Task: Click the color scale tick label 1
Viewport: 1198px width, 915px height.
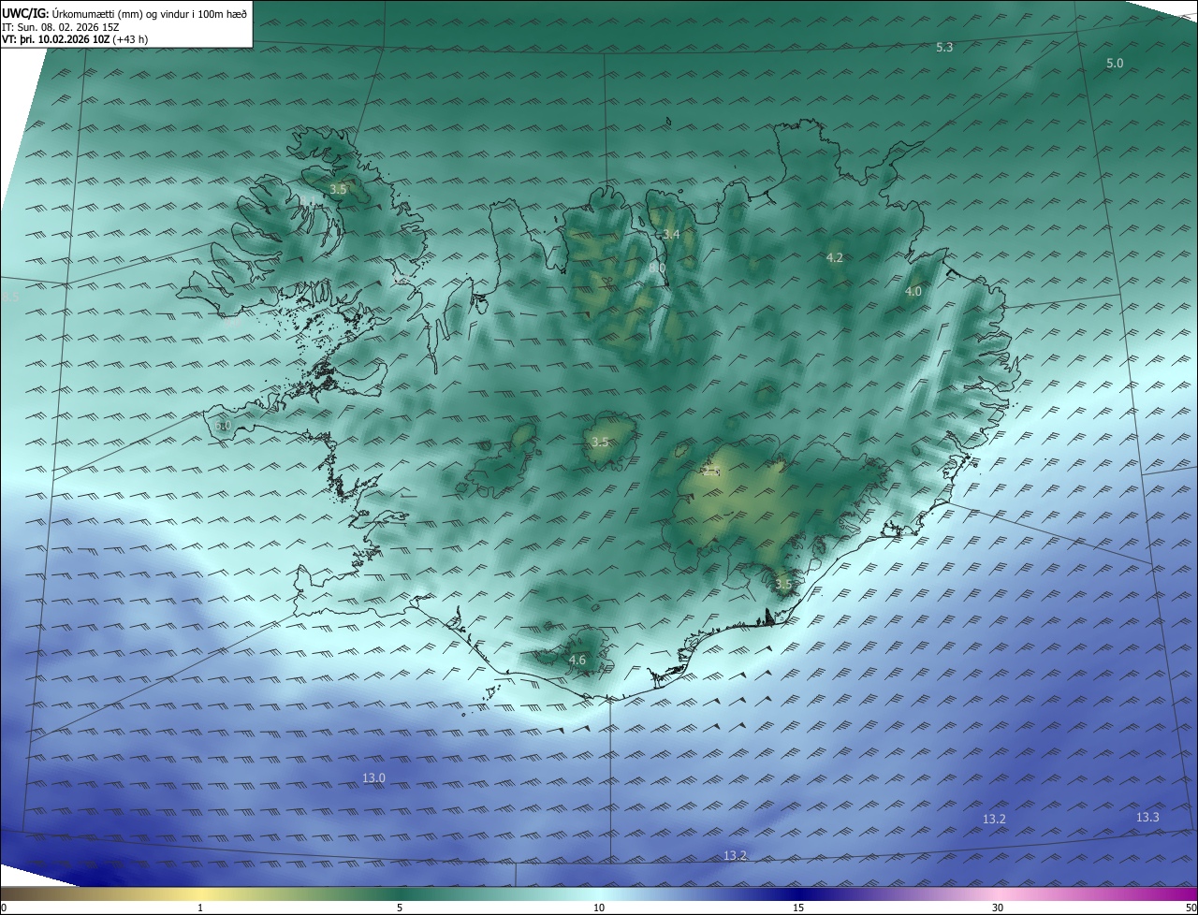Action: click(x=200, y=908)
